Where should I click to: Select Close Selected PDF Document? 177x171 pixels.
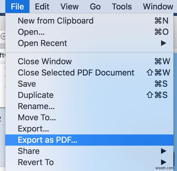coord(76,73)
